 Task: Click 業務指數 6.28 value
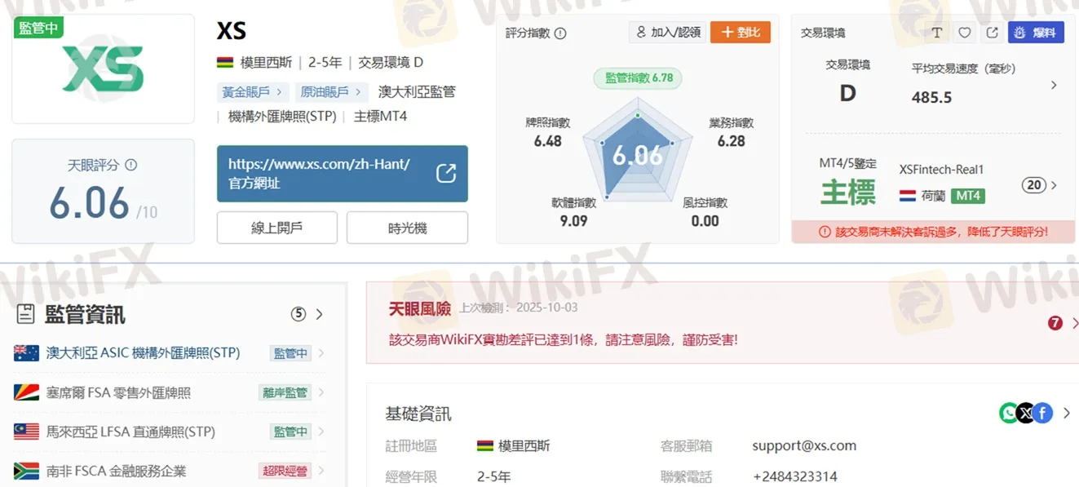(x=732, y=141)
